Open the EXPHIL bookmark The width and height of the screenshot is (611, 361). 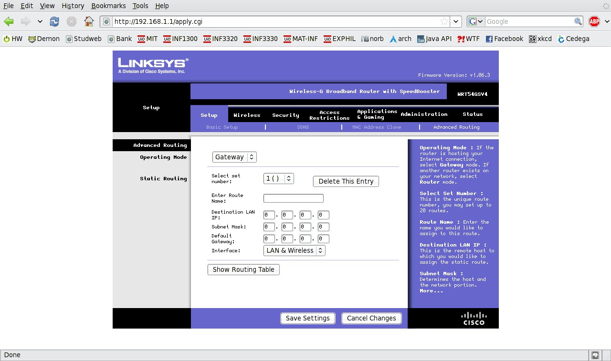[x=339, y=39]
